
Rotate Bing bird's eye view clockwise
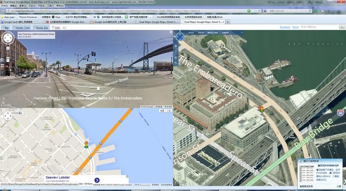tap(176, 58)
